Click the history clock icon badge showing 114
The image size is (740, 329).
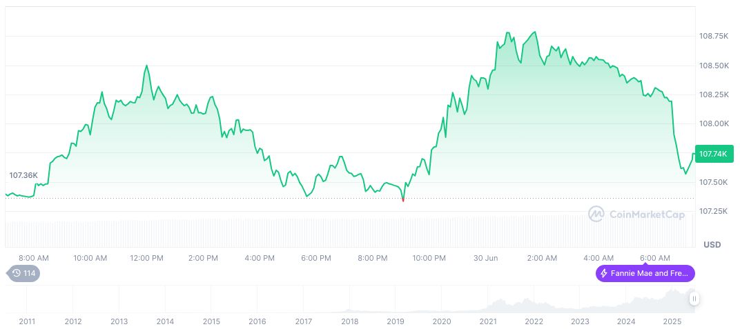23,273
